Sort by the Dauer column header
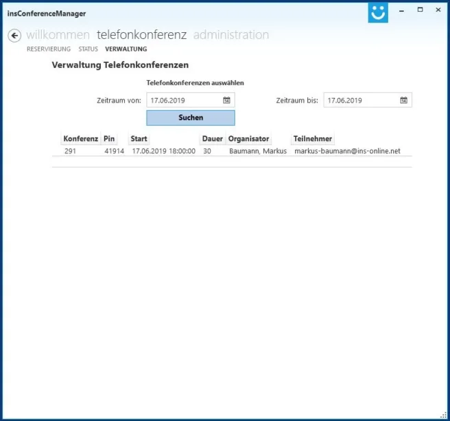 click(x=213, y=138)
